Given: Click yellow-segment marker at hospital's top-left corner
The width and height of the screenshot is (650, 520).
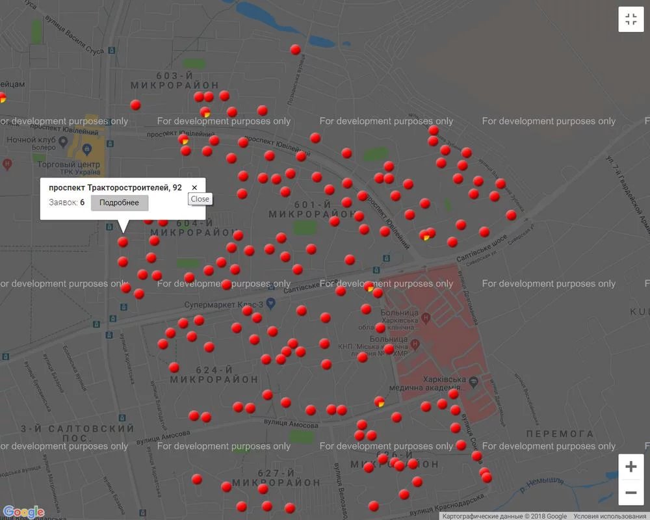Looking at the screenshot, I should (369, 286).
